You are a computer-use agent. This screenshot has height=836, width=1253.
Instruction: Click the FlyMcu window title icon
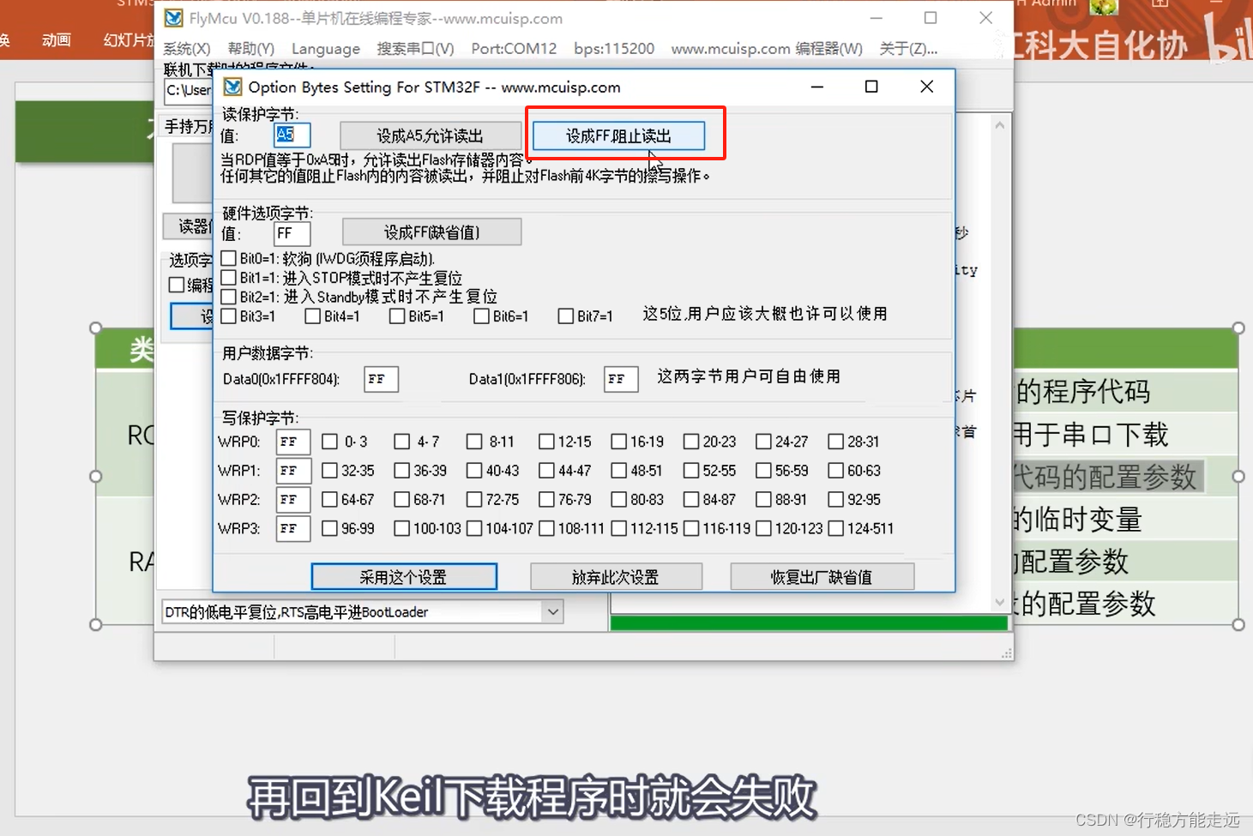pos(173,18)
